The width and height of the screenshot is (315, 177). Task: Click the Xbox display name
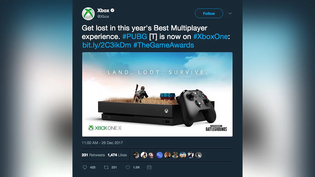[103, 10]
